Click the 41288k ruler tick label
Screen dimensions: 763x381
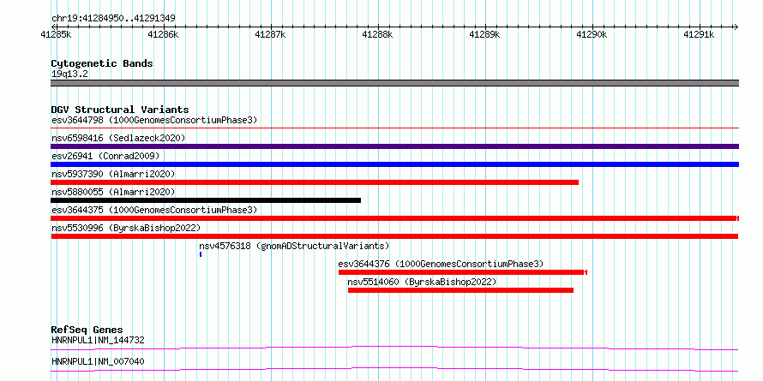click(377, 34)
